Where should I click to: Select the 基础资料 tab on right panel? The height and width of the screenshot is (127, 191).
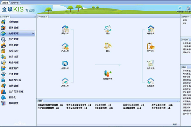tap(186, 17)
